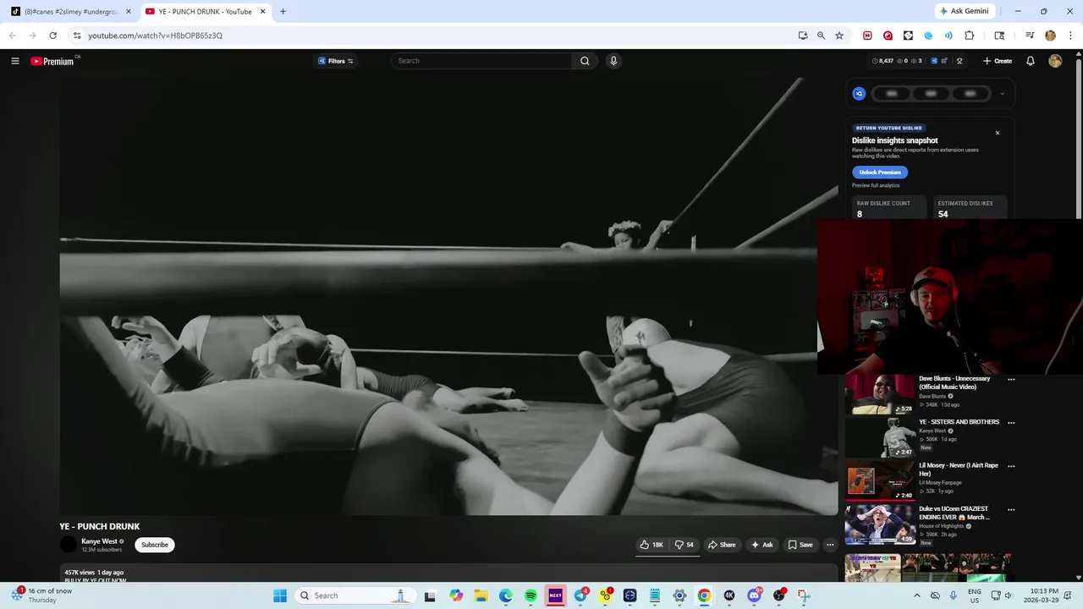Close the YE - PUNCH DRUNK tab
The width and height of the screenshot is (1083, 609).
click(x=262, y=12)
